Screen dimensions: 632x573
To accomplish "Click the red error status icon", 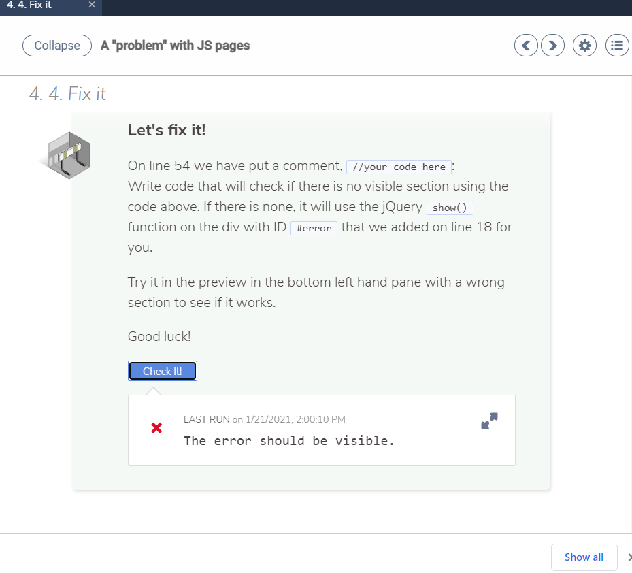I will pos(156,427).
